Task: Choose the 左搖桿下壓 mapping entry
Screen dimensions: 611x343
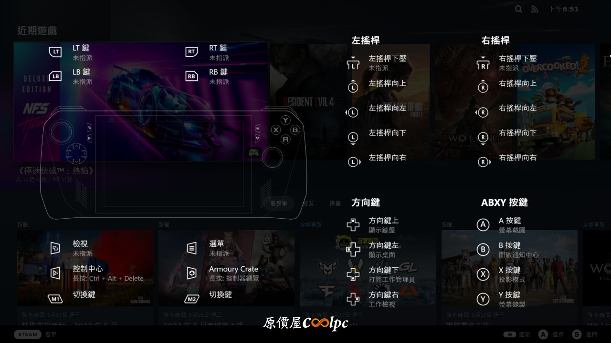Action: click(377, 63)
